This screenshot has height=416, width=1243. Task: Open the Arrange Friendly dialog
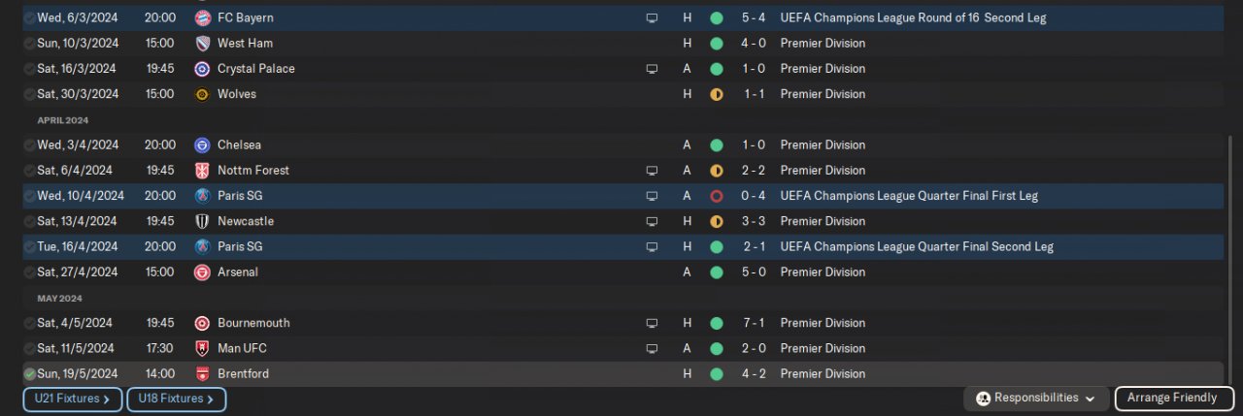click(x=1172, y=399)
